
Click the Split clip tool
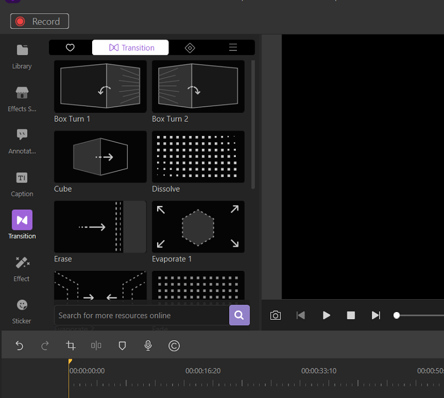pyautogui.click(x=96, y=346)
